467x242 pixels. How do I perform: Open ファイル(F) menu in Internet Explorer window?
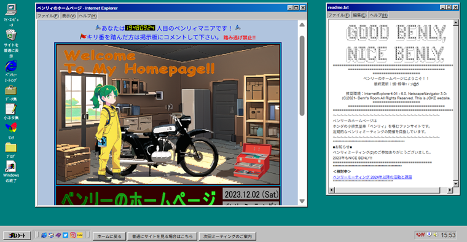click(x=48, y=16)
